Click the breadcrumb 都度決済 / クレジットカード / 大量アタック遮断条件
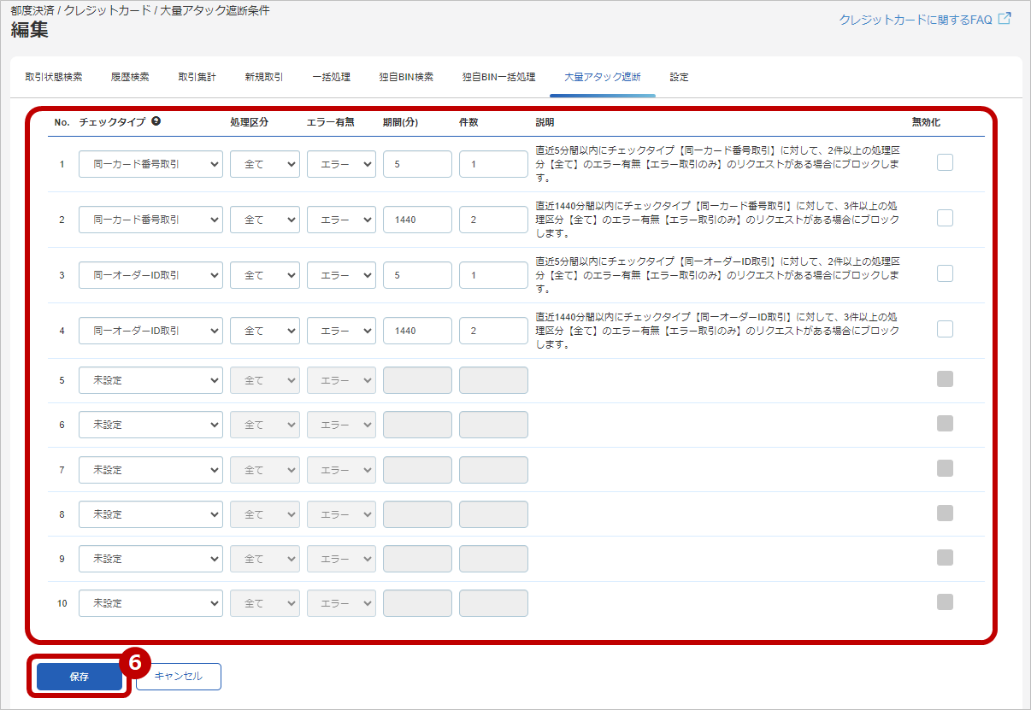Viewport: 1031px width, 710px height. [140, 10]
